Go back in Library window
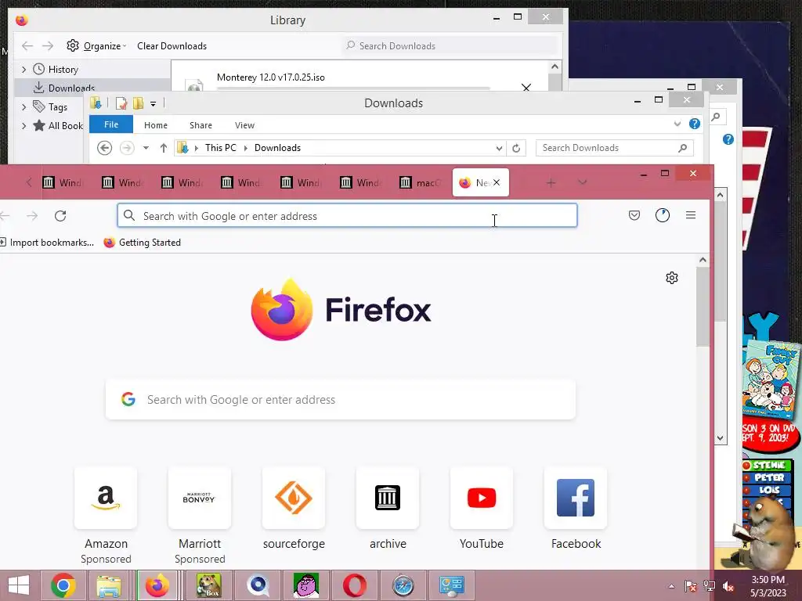Viewport: 802px width, 601px height. (x=27, y=46)
